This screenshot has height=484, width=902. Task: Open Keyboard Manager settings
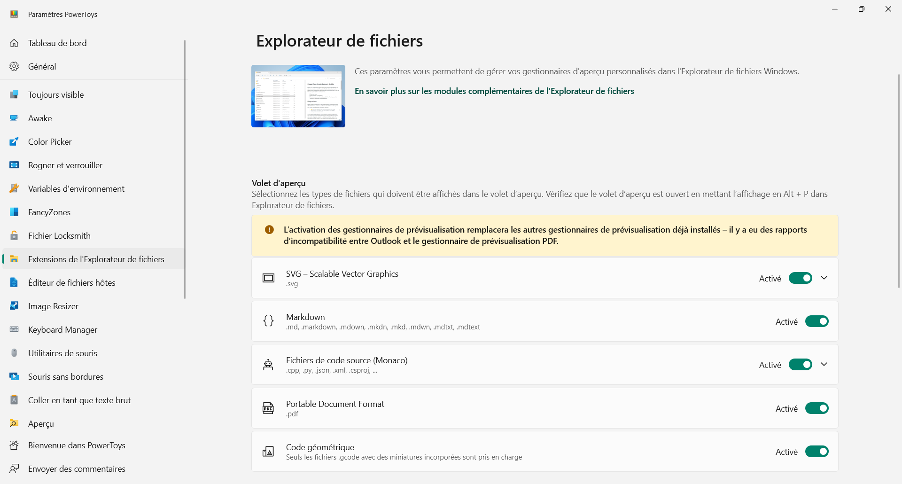pyautogui.click(x=93, y=330)
